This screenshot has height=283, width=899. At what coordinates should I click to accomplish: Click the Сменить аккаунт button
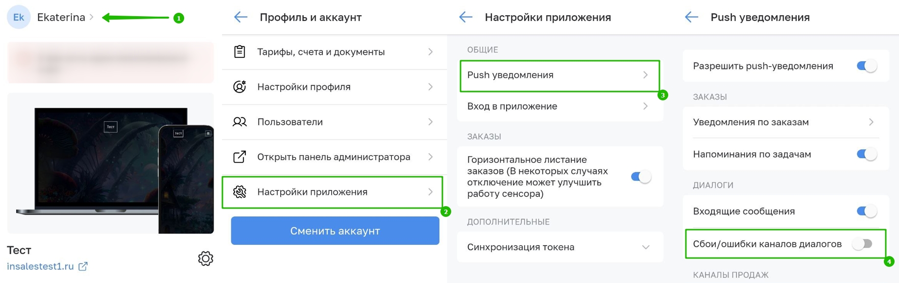pyautogui.click(x=335, y=231)
